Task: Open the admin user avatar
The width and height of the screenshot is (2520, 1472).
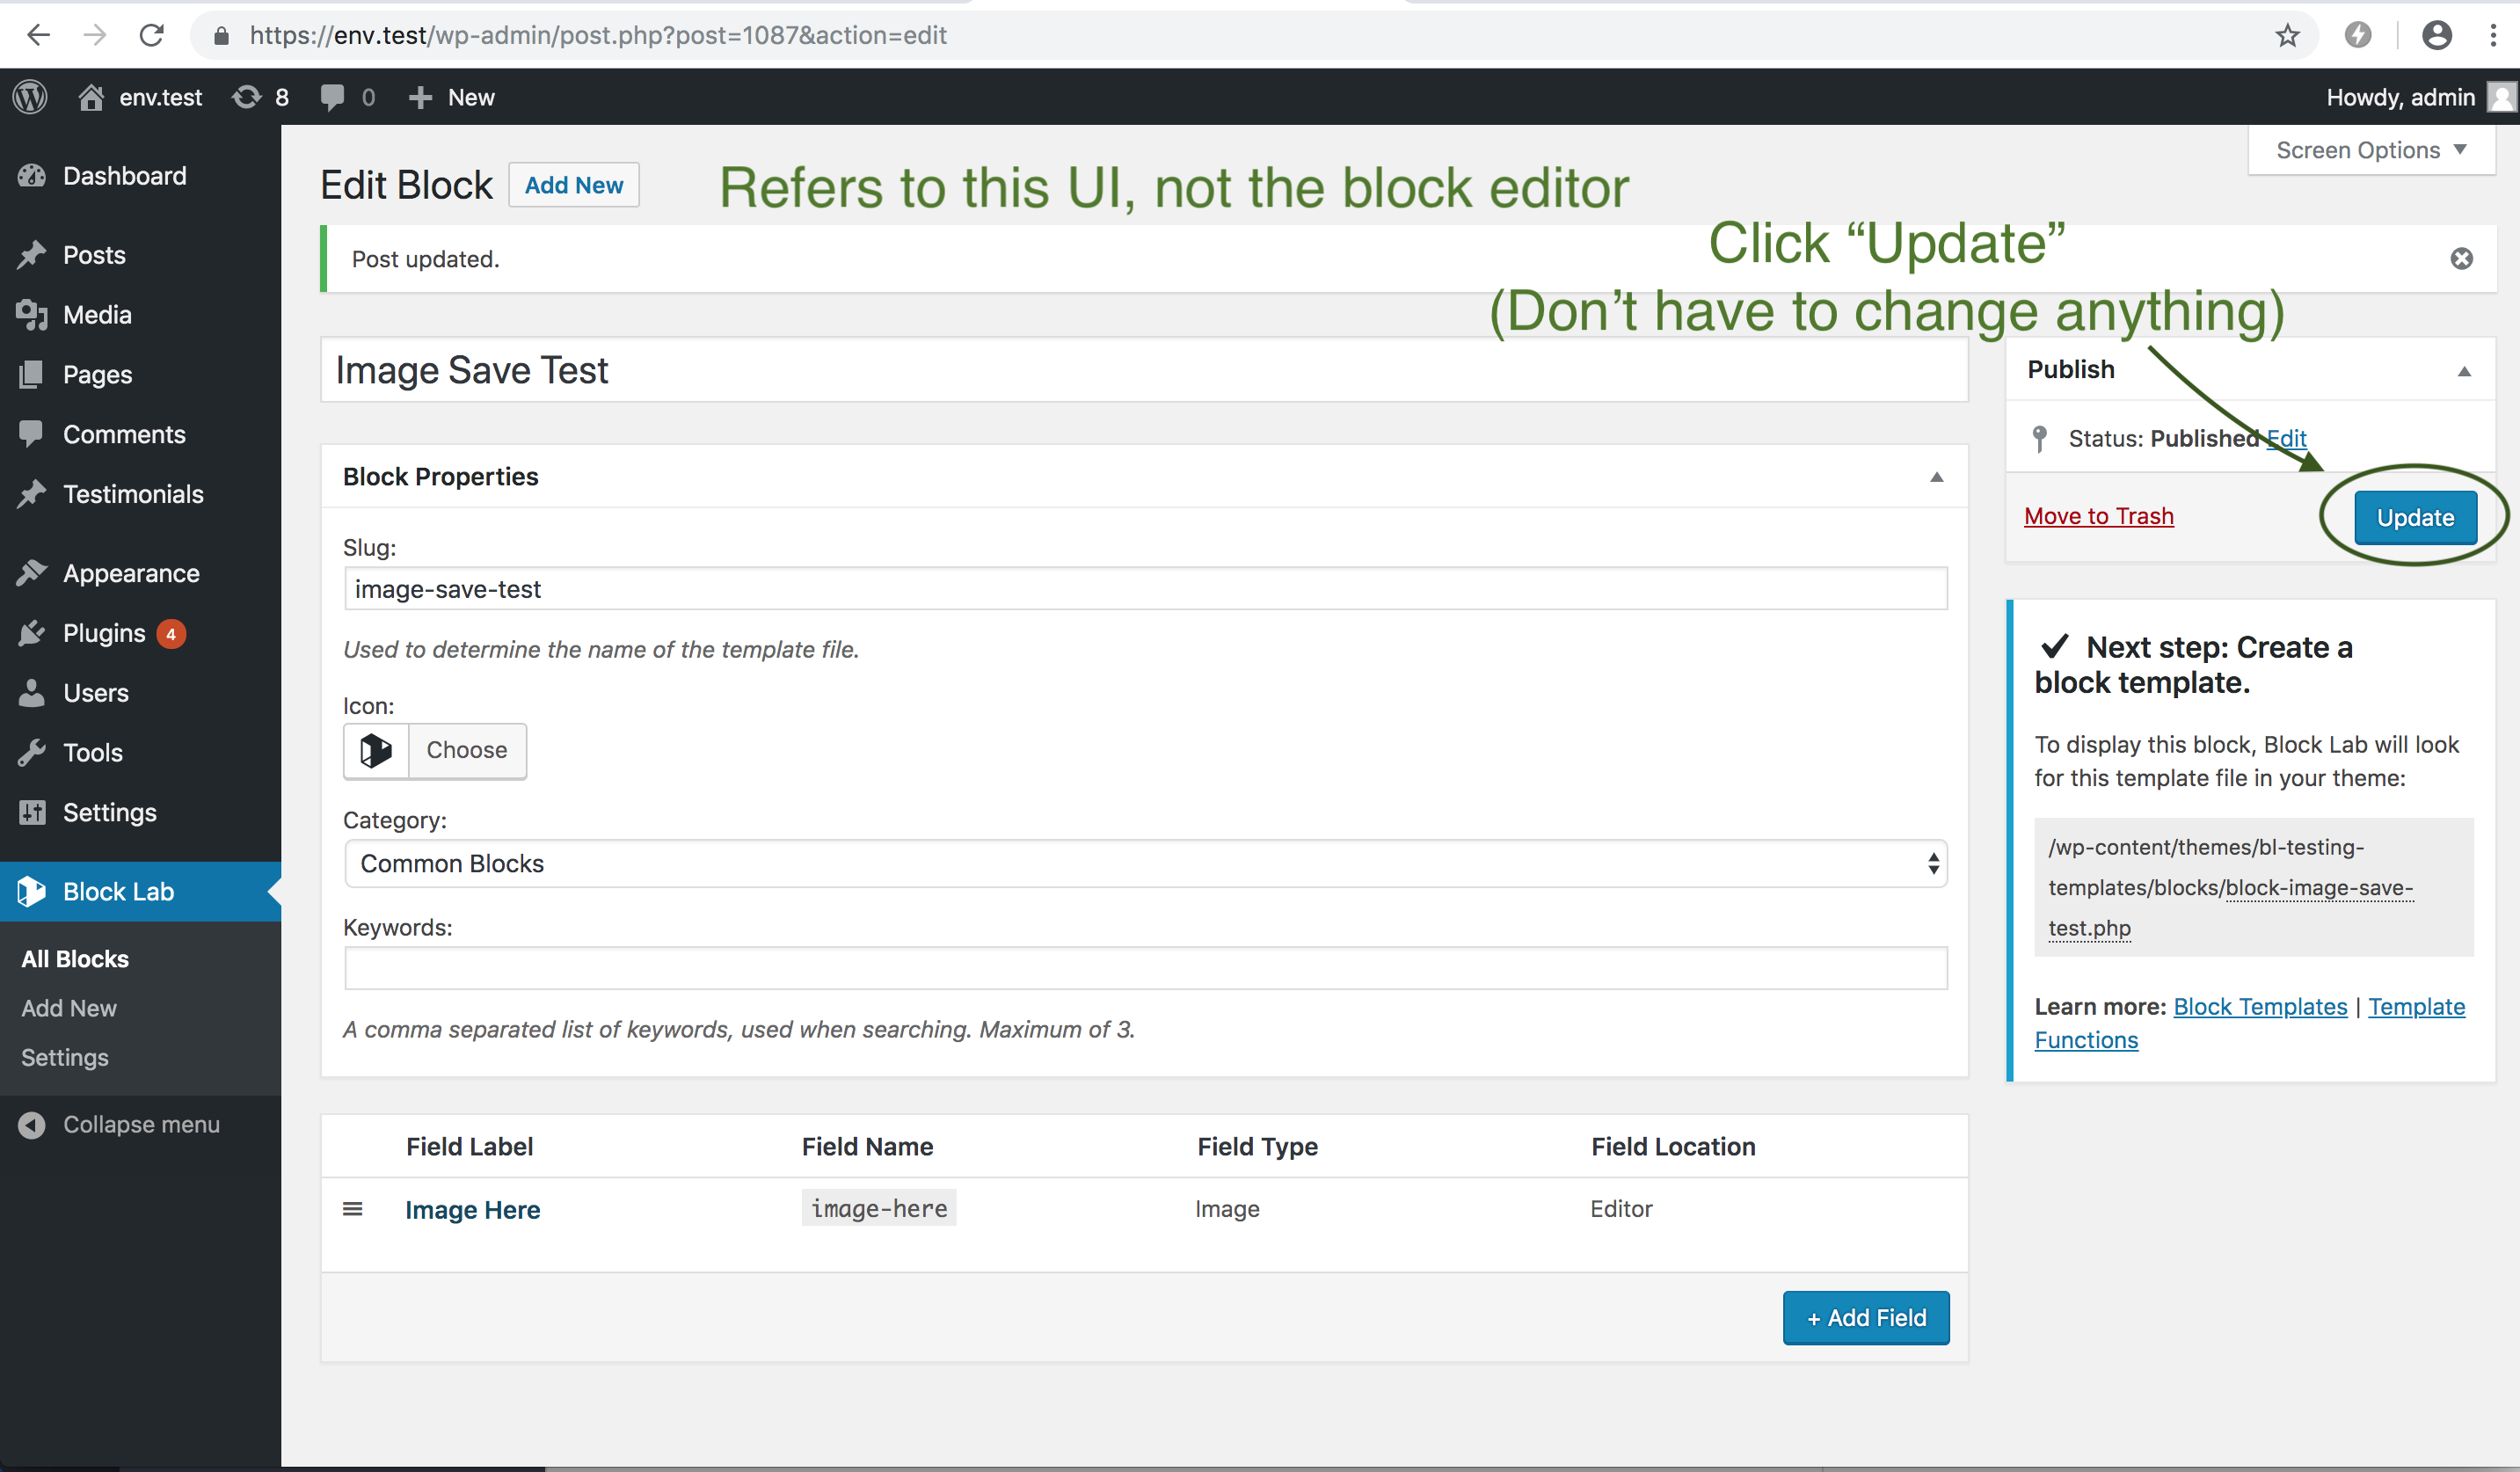Action: point(2503,96)
